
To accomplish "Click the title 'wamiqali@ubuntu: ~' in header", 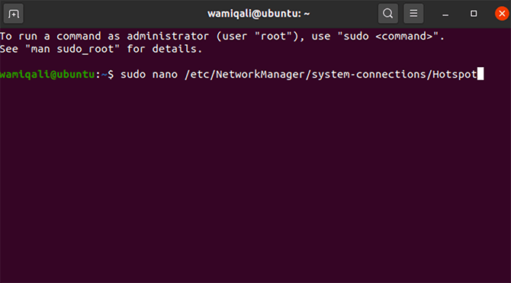I will point(259,14).
